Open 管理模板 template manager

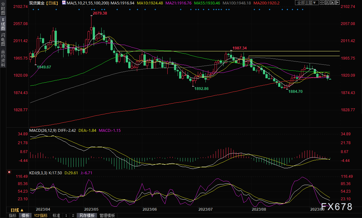tap(107, 215)
